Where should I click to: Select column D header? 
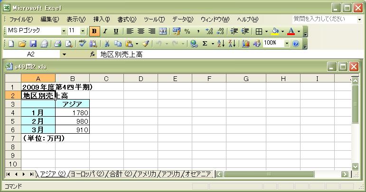pyautogui.click(x=141, y=79)
